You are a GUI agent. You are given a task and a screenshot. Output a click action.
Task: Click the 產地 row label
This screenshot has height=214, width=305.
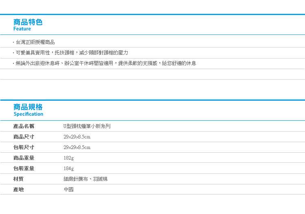(18, 189)
